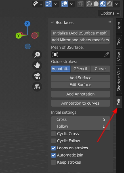124x173 pixels.
Task: Click the Pan view hand icon
Action: (x=37, y=65)
